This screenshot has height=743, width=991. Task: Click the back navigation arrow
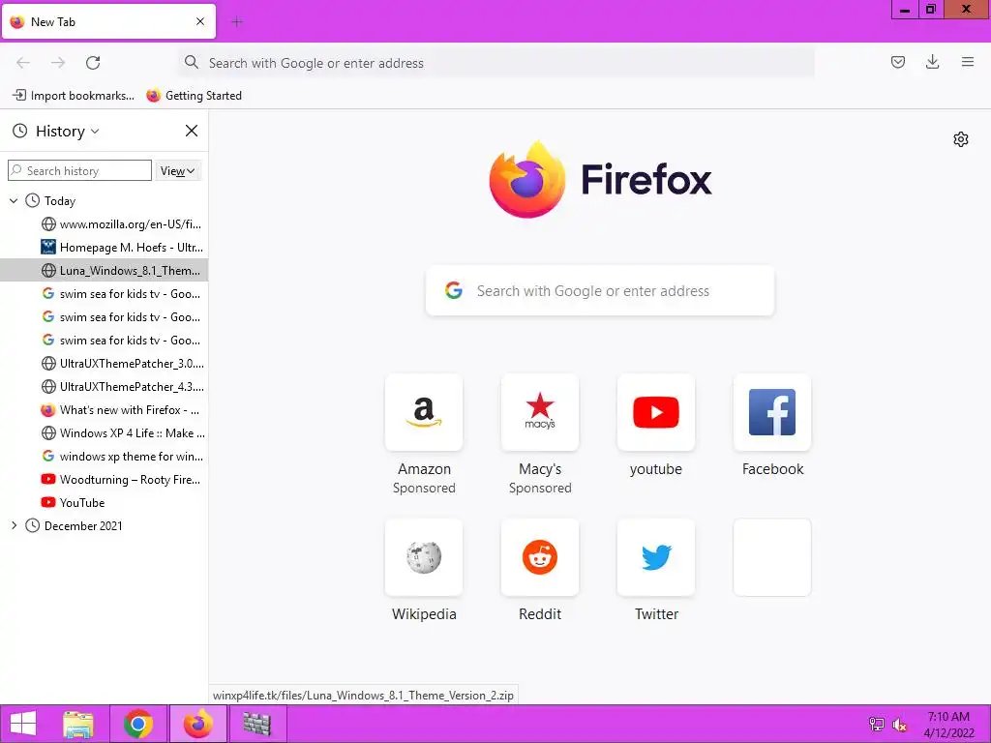click(23, 63)
